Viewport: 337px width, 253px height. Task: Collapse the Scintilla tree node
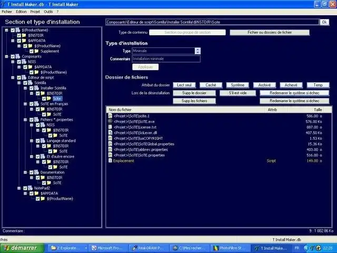pyautogui.click(x=19, y=83)
